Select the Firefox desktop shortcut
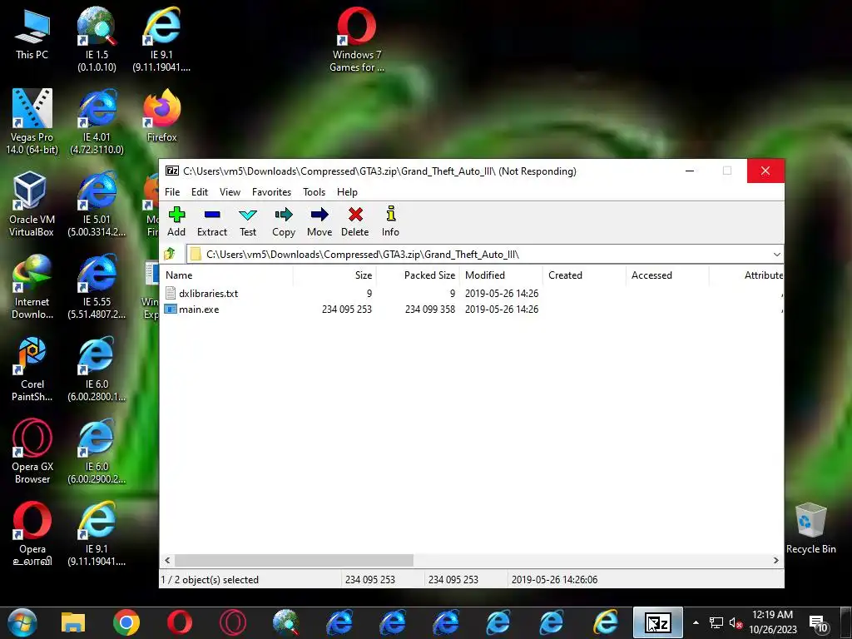The width and height of the screenshot is (852, 639). pyautogui.click(x=161, y=116)
